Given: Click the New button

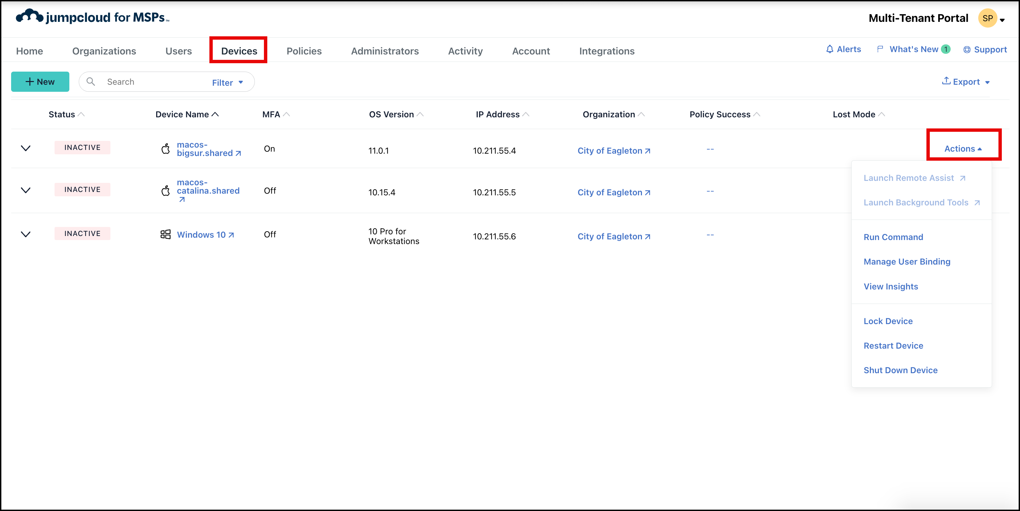Looking at the screenshot, I should [40, 81].
